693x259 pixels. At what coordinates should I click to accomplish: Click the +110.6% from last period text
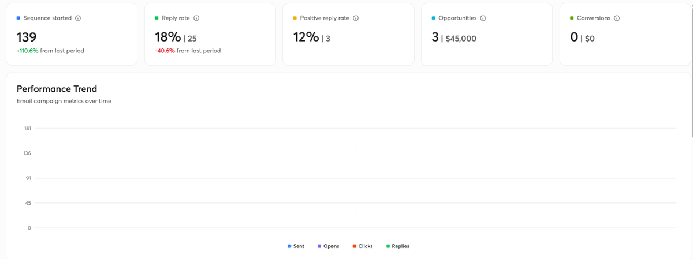[x=50, y=51]
